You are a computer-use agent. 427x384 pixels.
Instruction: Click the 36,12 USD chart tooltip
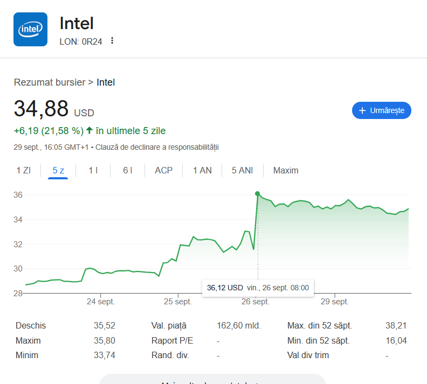click(x=258, y=288)
